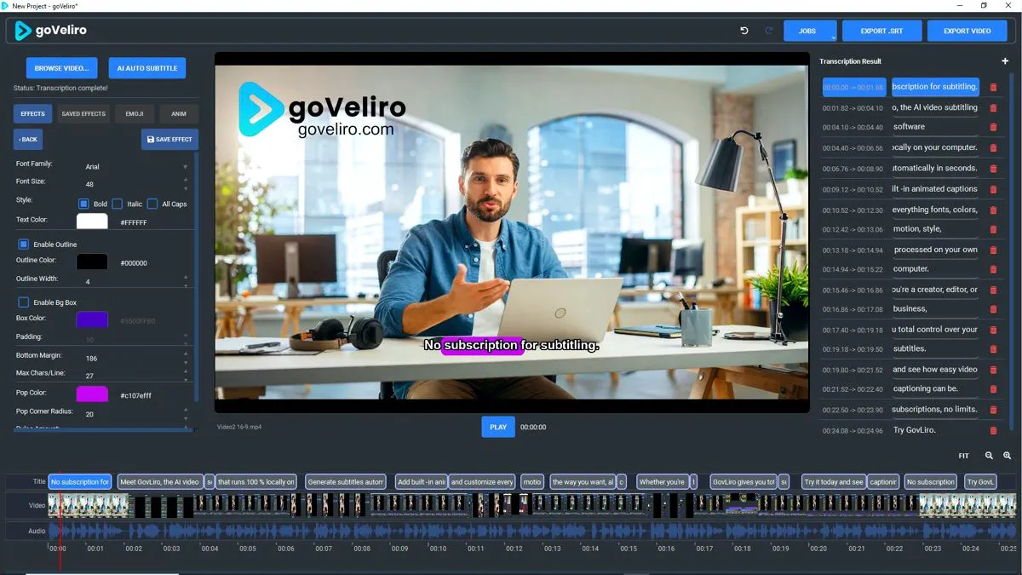Decrease Font Size with its down arrow
This screenshot has height=575, width=1022.
pos(186,187)
